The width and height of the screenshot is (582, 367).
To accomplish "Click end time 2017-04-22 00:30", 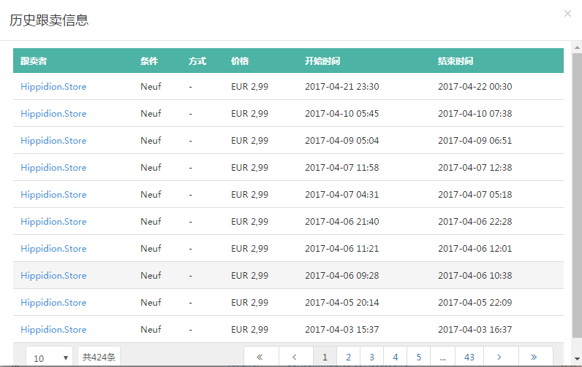I will click(475, 87).
